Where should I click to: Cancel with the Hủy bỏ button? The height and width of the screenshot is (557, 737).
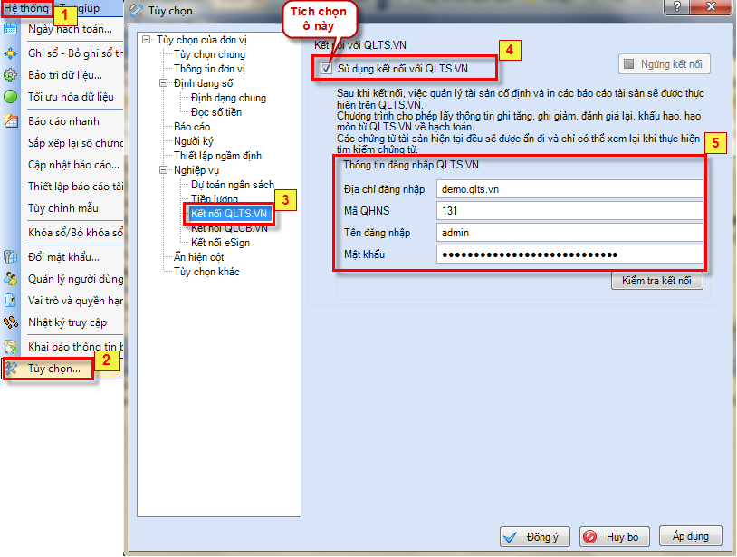(x=615, y=537)
